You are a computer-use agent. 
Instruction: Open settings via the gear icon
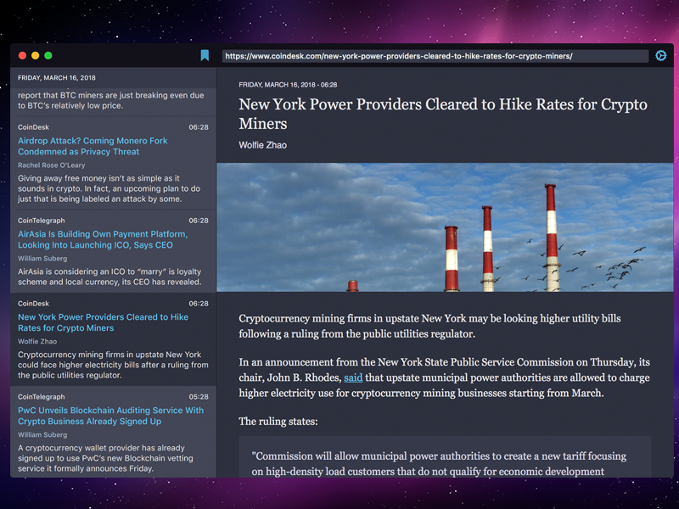[661, 56]
